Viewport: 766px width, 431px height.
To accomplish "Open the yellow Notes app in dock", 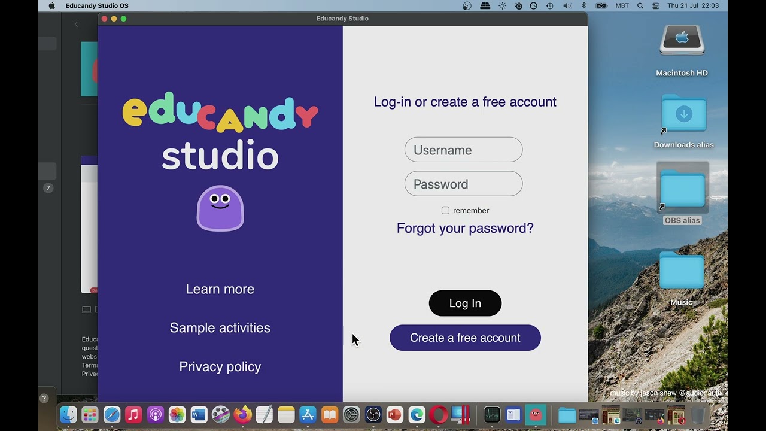I will [x=286, y=414].
